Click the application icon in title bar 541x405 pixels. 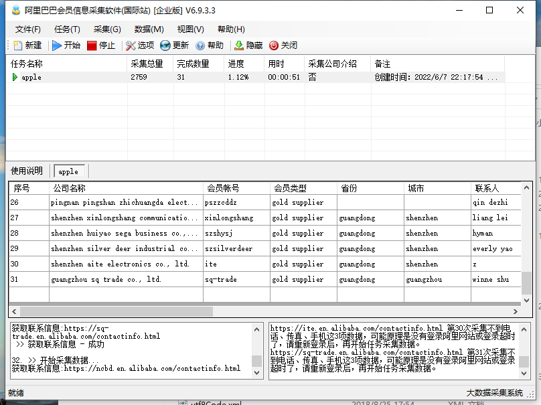(x=16, y=10)
